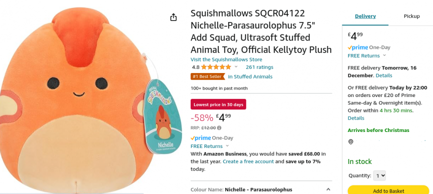Open the 261 ratings link
Viewport: 433px width, 194px height.
[x=259, y=67]
